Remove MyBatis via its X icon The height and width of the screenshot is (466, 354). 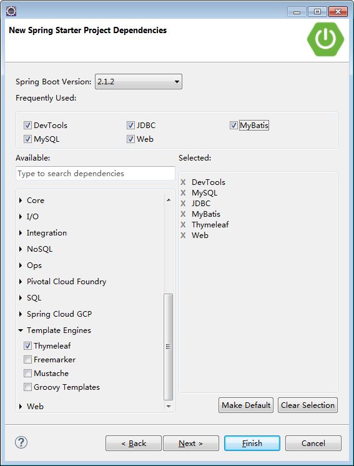[183, 214]
